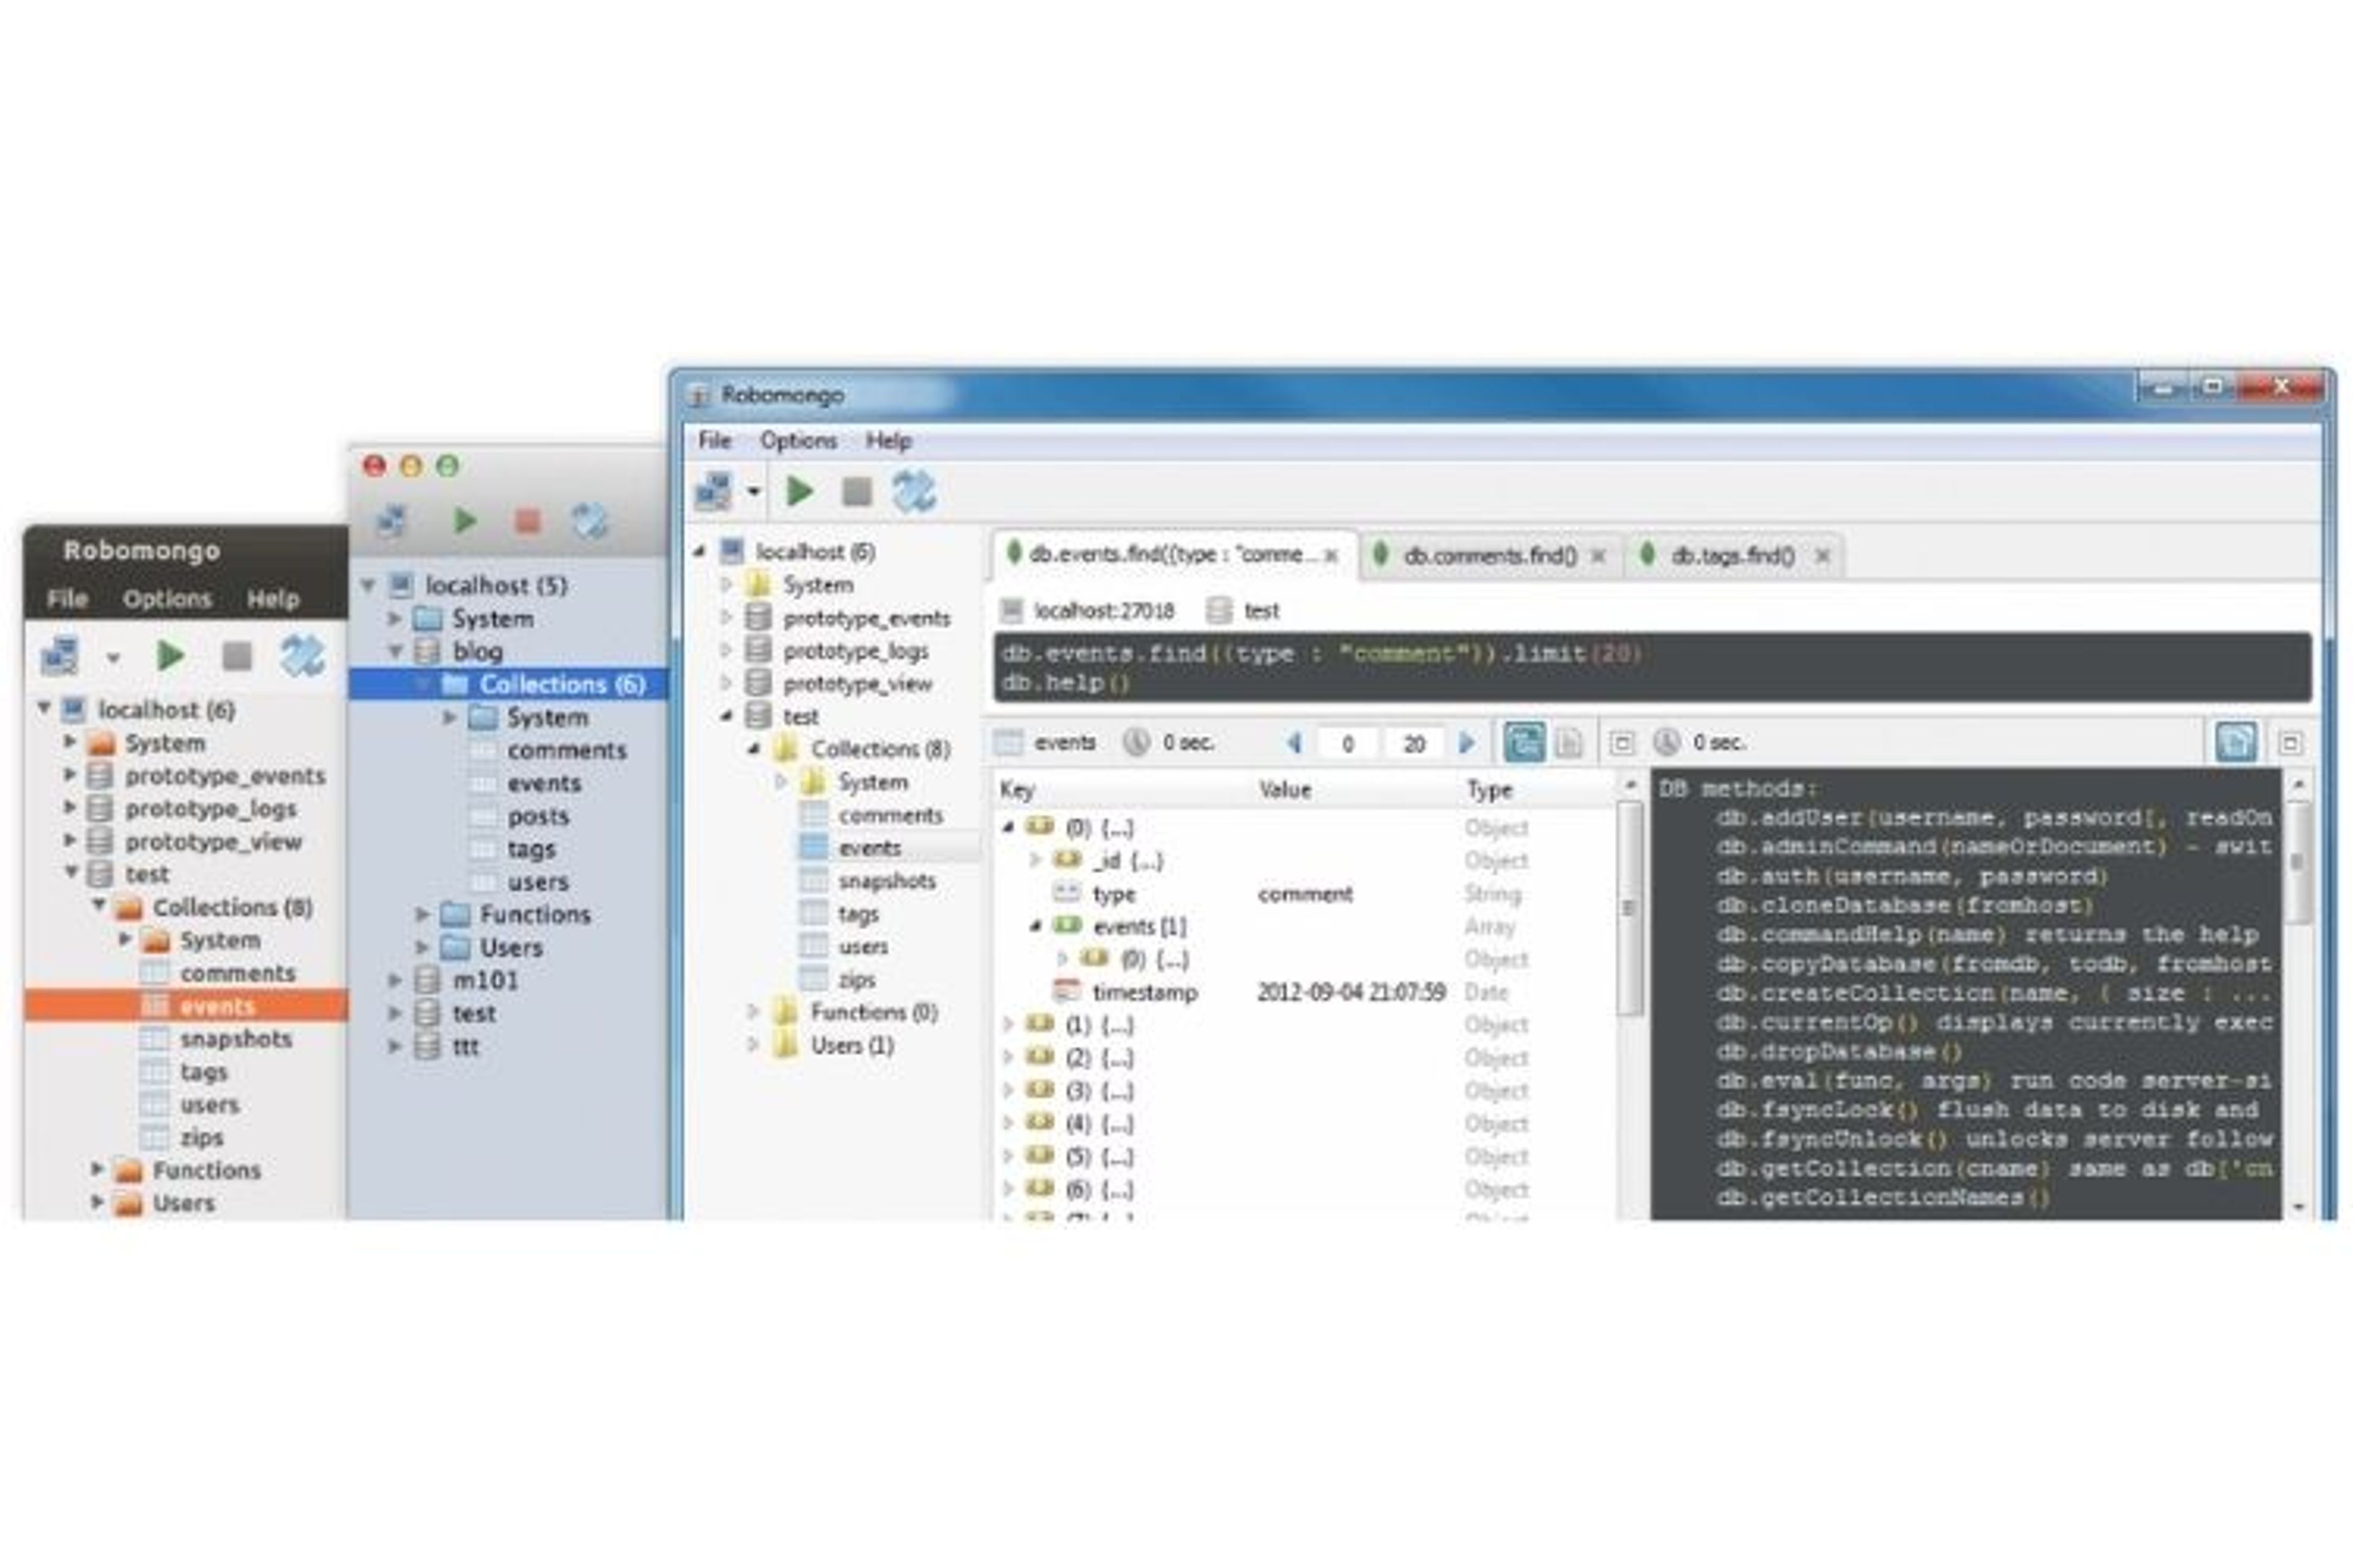Click the red stop button in Mac window
Viewport: 2353px width, 1568px height.
point(527,521)
